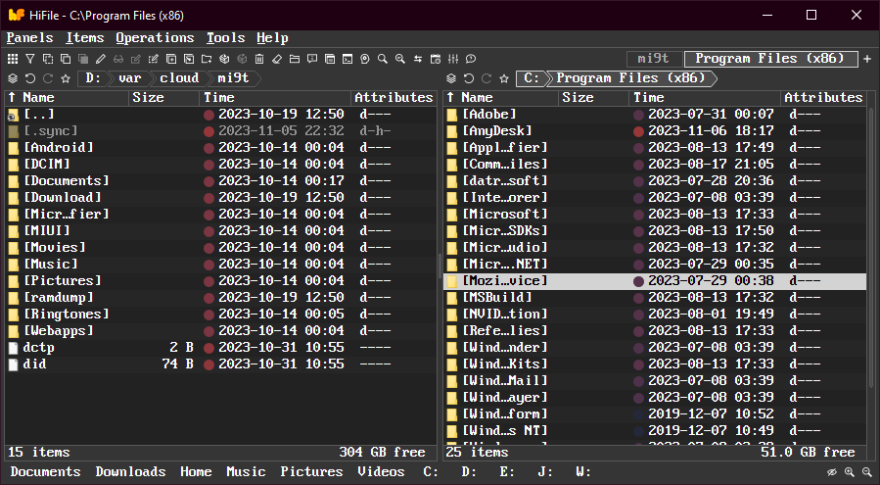This screenshot has width=880, height=485.
Task: Open the Operations menu
Action: 155,37
